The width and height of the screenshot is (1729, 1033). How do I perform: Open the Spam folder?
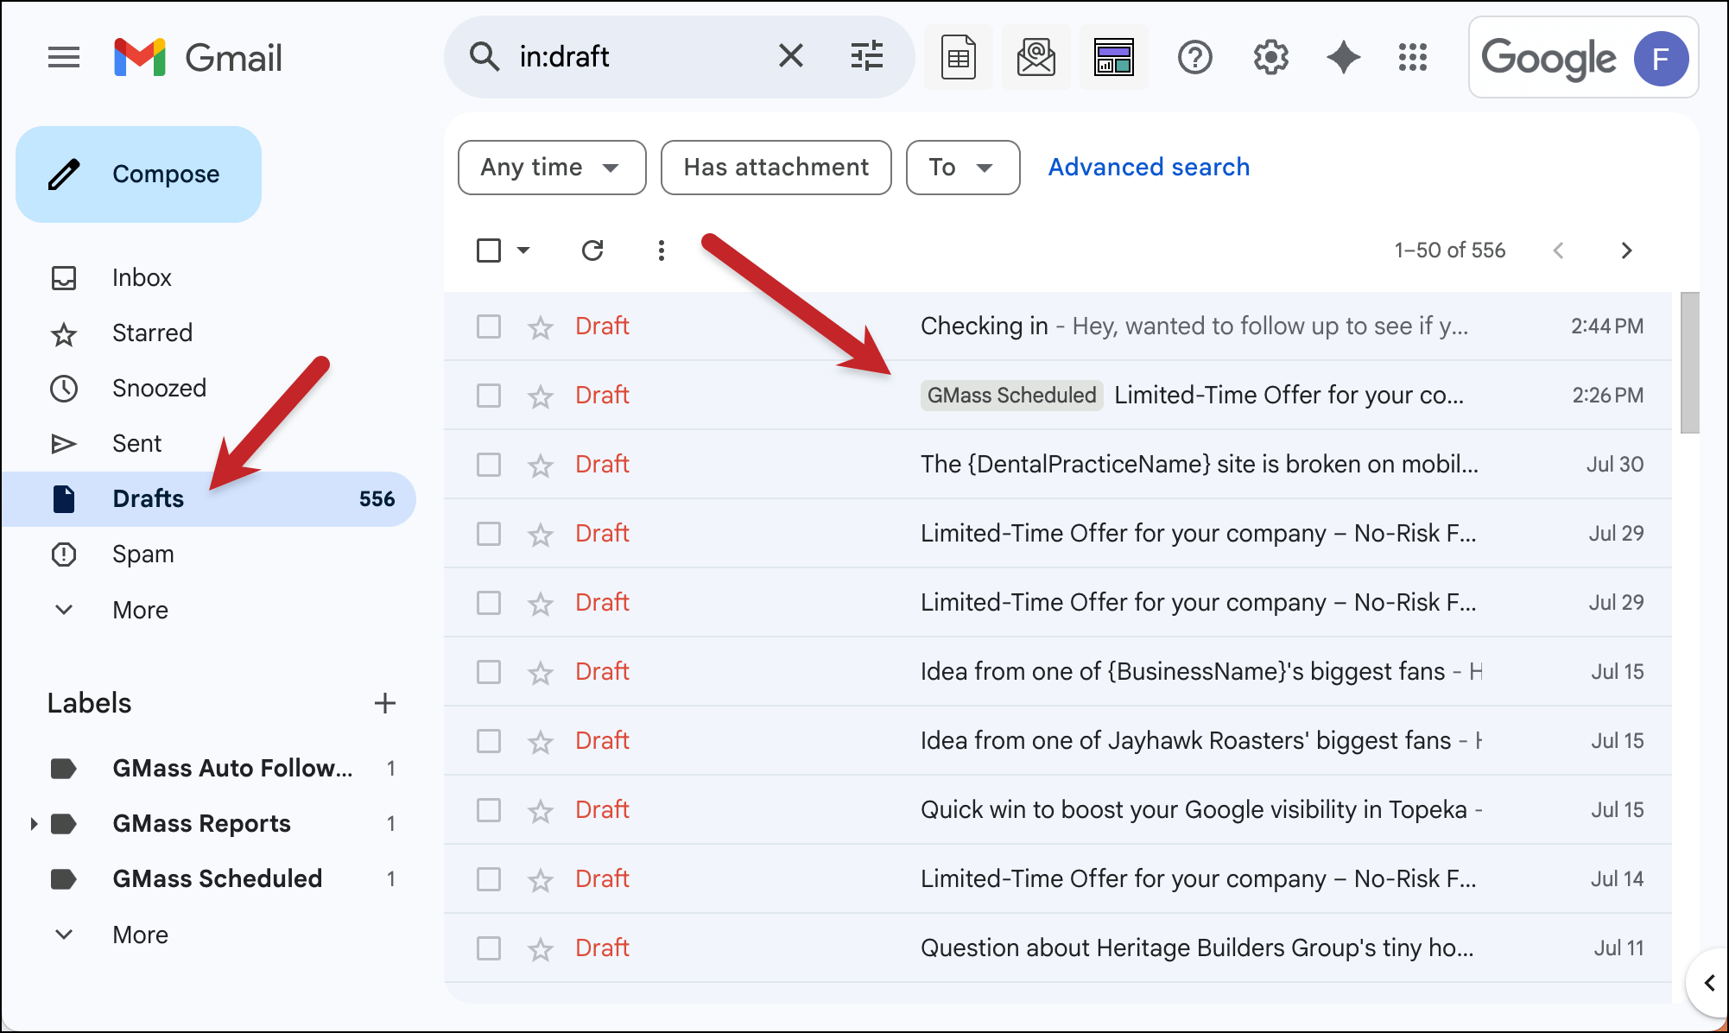(x=142, y=555)
